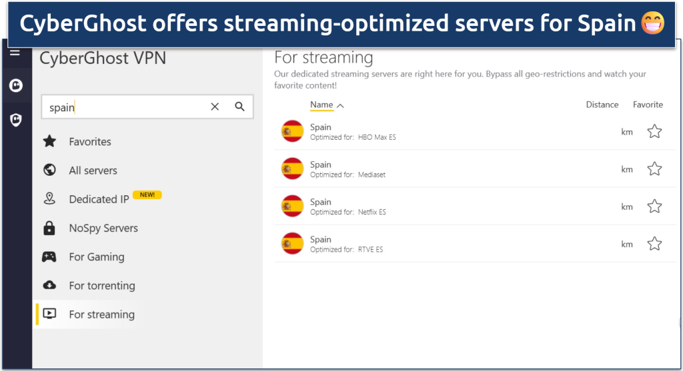The width and height of the screenshot is (683, 371).
Task: Sort list by Favorite column header
Action: 648,105
